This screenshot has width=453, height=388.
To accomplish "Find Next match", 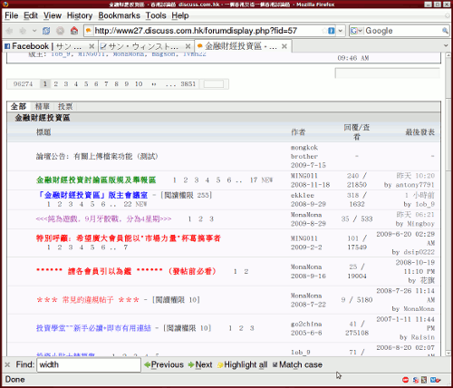I will point(200,364).
